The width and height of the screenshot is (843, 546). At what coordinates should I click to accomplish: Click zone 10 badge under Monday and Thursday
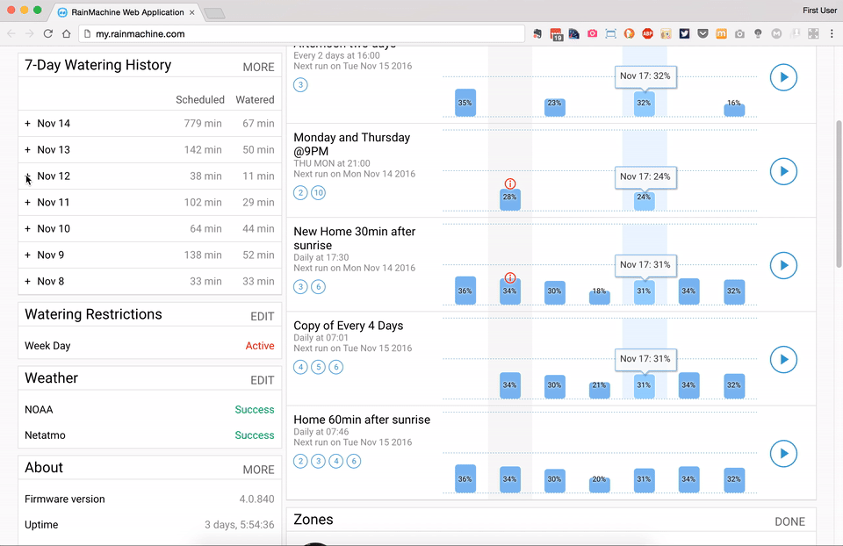coord(318,193)
